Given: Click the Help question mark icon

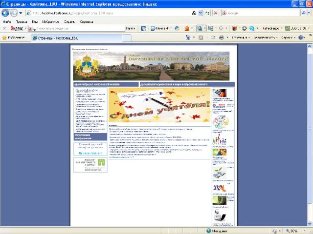Looking at the screenshot, I should 301,38.
